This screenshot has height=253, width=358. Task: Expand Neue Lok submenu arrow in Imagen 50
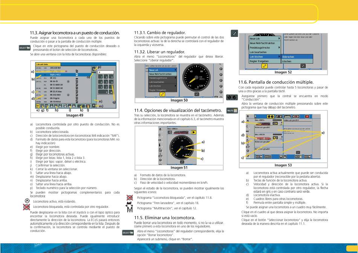[x=175, y=70]
